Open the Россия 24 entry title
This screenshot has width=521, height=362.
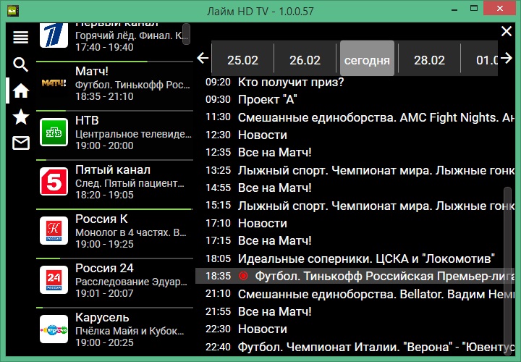point(104,268)
